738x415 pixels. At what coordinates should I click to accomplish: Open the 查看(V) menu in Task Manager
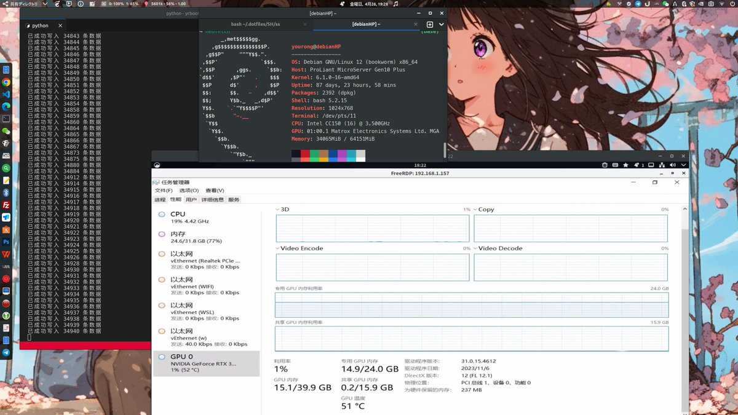(x=215, y=191)
